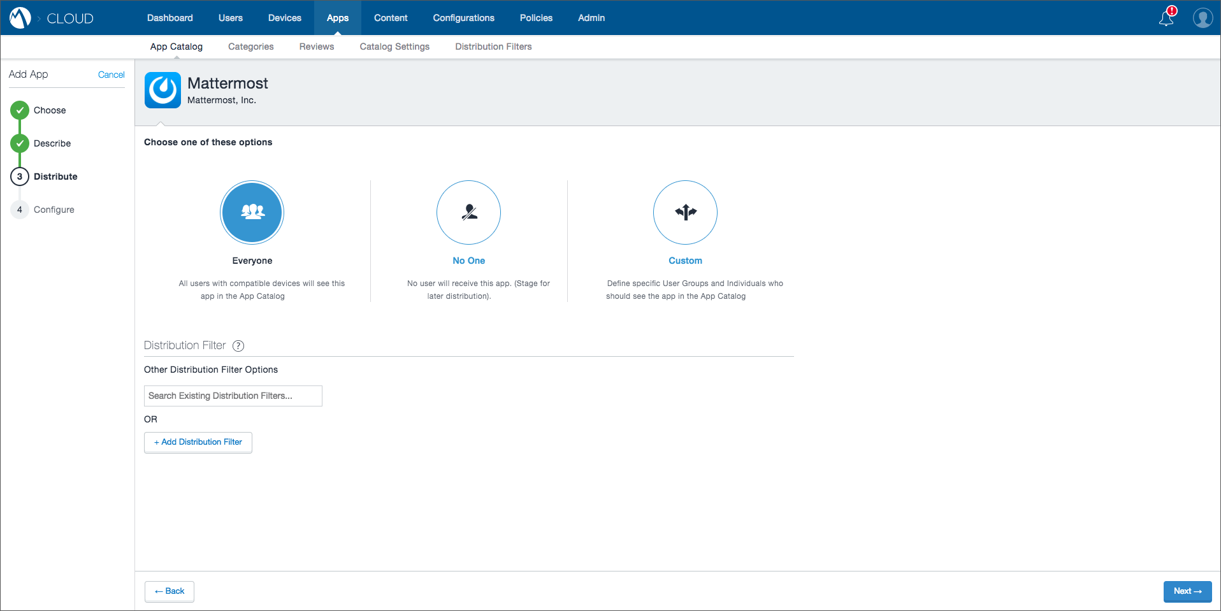
Task: Click the Add App panel heading
Action: coord(29,75)
